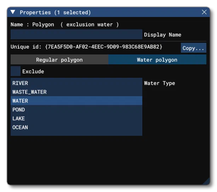
Task: Select OCEAN water type
Action: point(76,127)
